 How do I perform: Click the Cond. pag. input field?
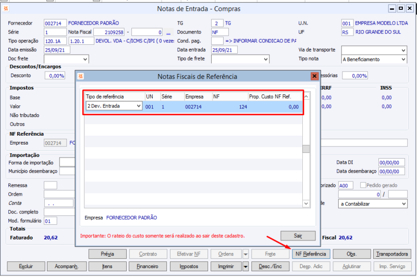point(217,41)
